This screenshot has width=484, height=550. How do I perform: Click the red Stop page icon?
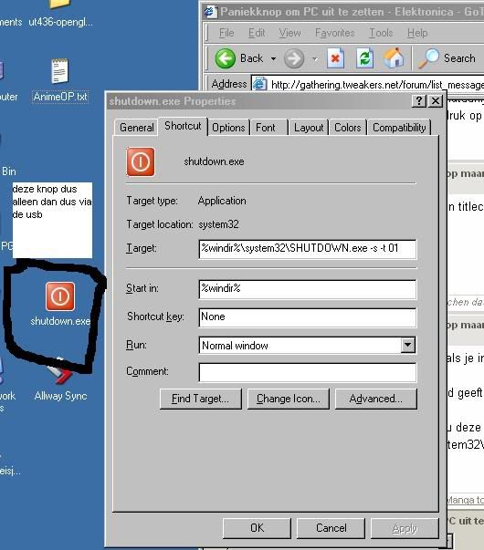tap(335, 58)
